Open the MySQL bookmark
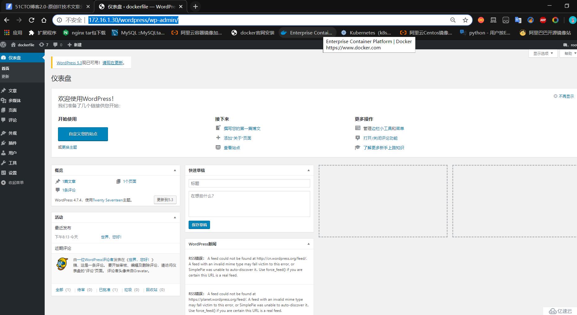The height and width of the screenshot is (315, 577). tap(138, 33)
